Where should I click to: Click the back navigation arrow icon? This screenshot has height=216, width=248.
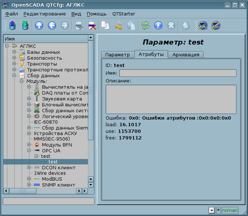(x=52, y=25)
